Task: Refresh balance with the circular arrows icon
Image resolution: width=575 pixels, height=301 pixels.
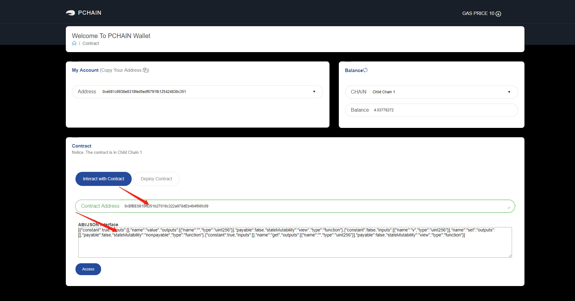Action: click(365, 70)
